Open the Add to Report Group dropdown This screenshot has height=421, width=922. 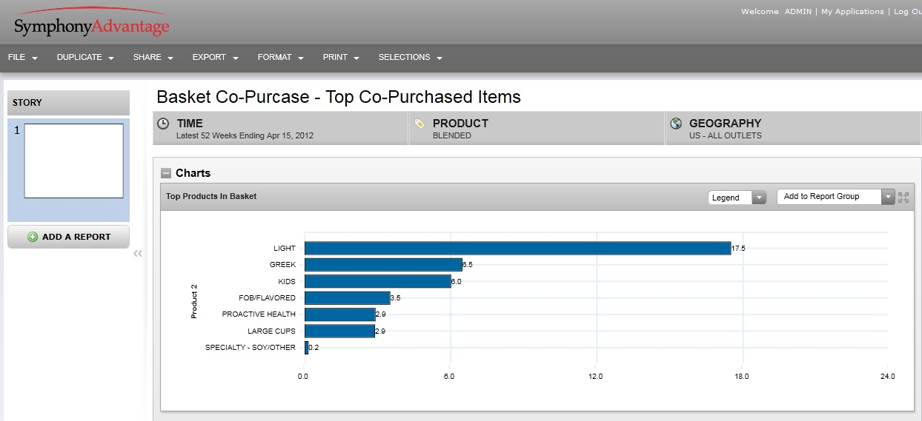835,197
